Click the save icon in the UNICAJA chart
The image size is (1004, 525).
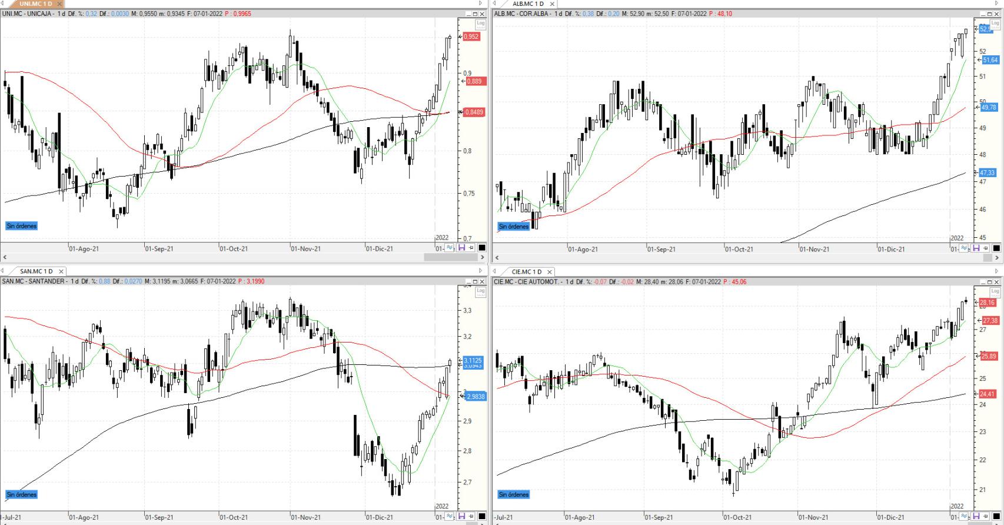461,248
